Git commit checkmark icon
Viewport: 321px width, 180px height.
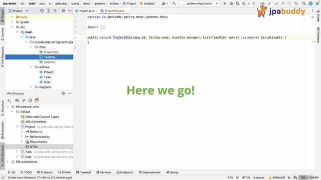276,3
